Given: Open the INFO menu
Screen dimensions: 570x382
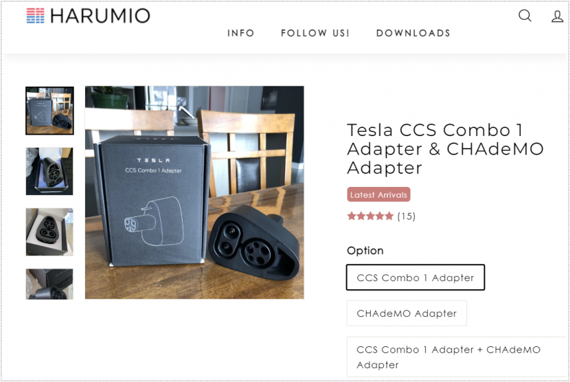Looking at the screenshot, I should point(240,33).
